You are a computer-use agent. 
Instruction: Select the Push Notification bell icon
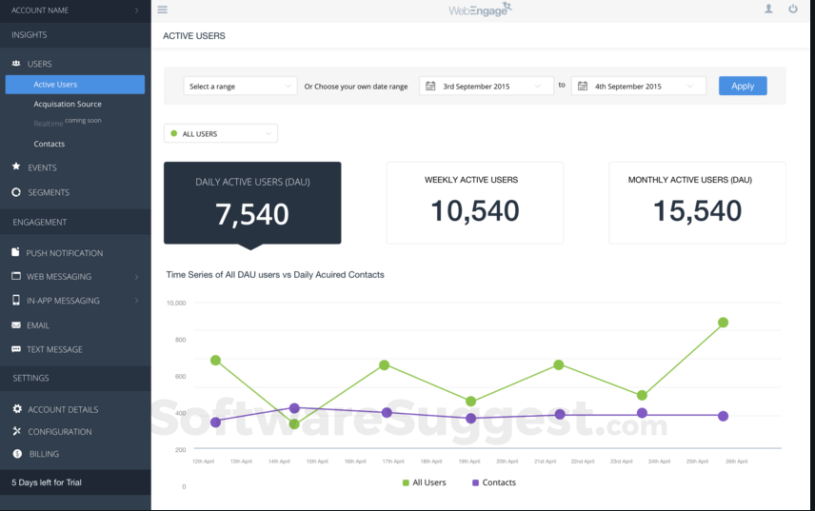coord(16,253)
